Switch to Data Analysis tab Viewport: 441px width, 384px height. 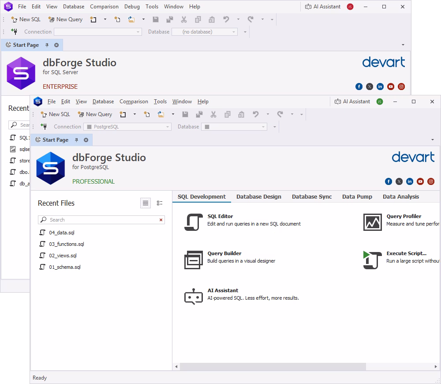click(x=401, y=197)
